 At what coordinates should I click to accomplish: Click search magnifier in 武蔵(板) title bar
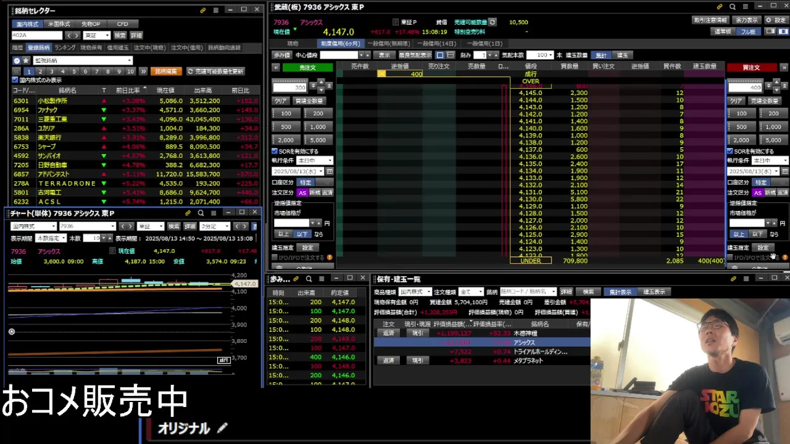[733, 7]
